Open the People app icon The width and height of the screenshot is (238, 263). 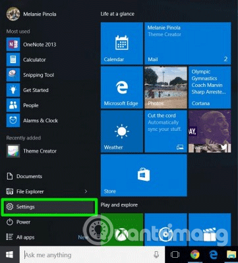(x=13, y=105)
